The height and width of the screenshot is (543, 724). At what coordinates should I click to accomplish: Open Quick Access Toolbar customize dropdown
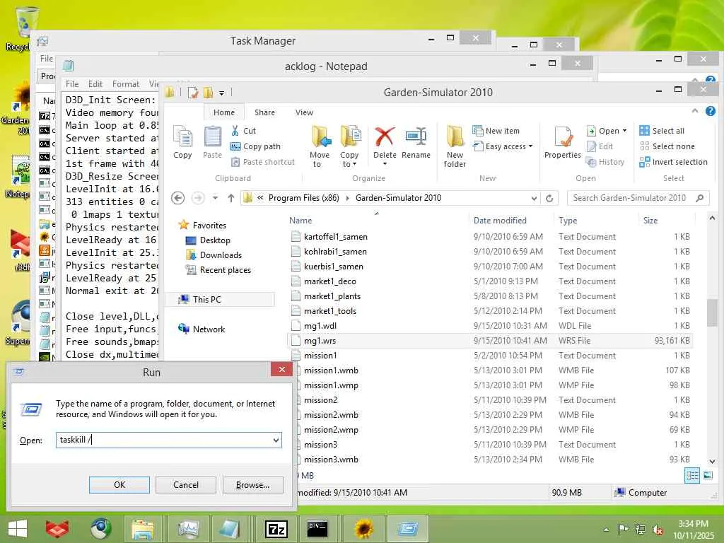221,93
